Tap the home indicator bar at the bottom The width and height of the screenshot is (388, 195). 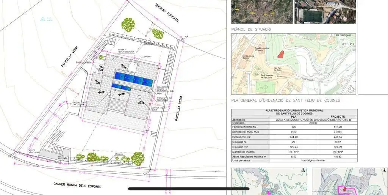click(x=189, y=189)
